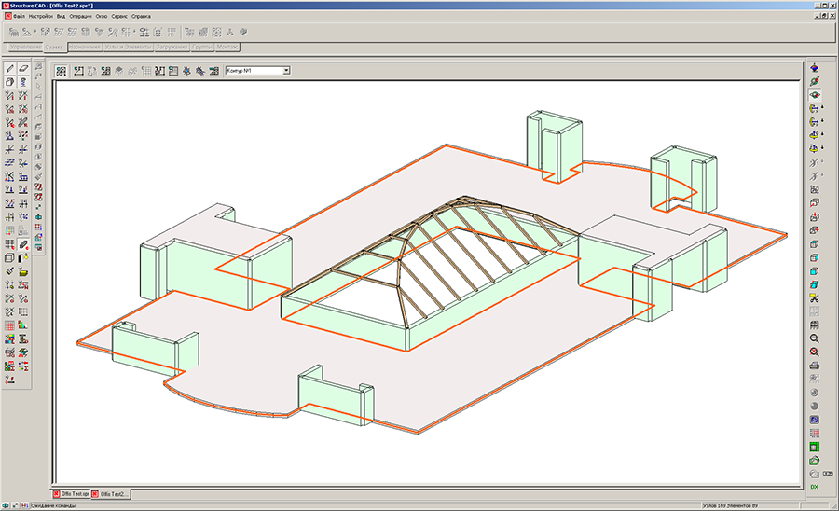
Task: Switch to the Схема tab
Action: click(x=54, y=47)
